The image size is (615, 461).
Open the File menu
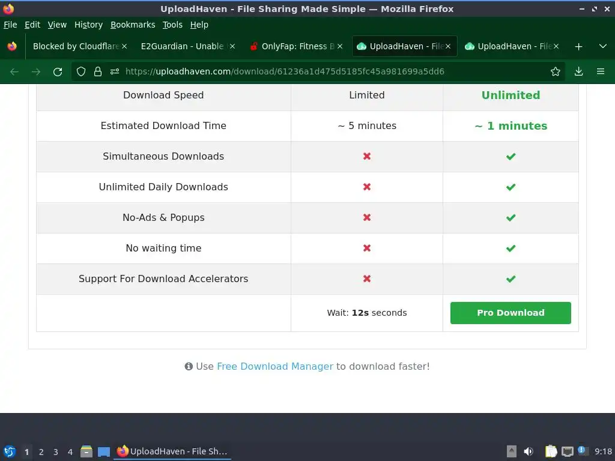10,25
